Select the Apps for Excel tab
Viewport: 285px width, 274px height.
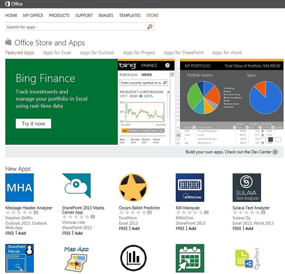[x=57, y=53]
